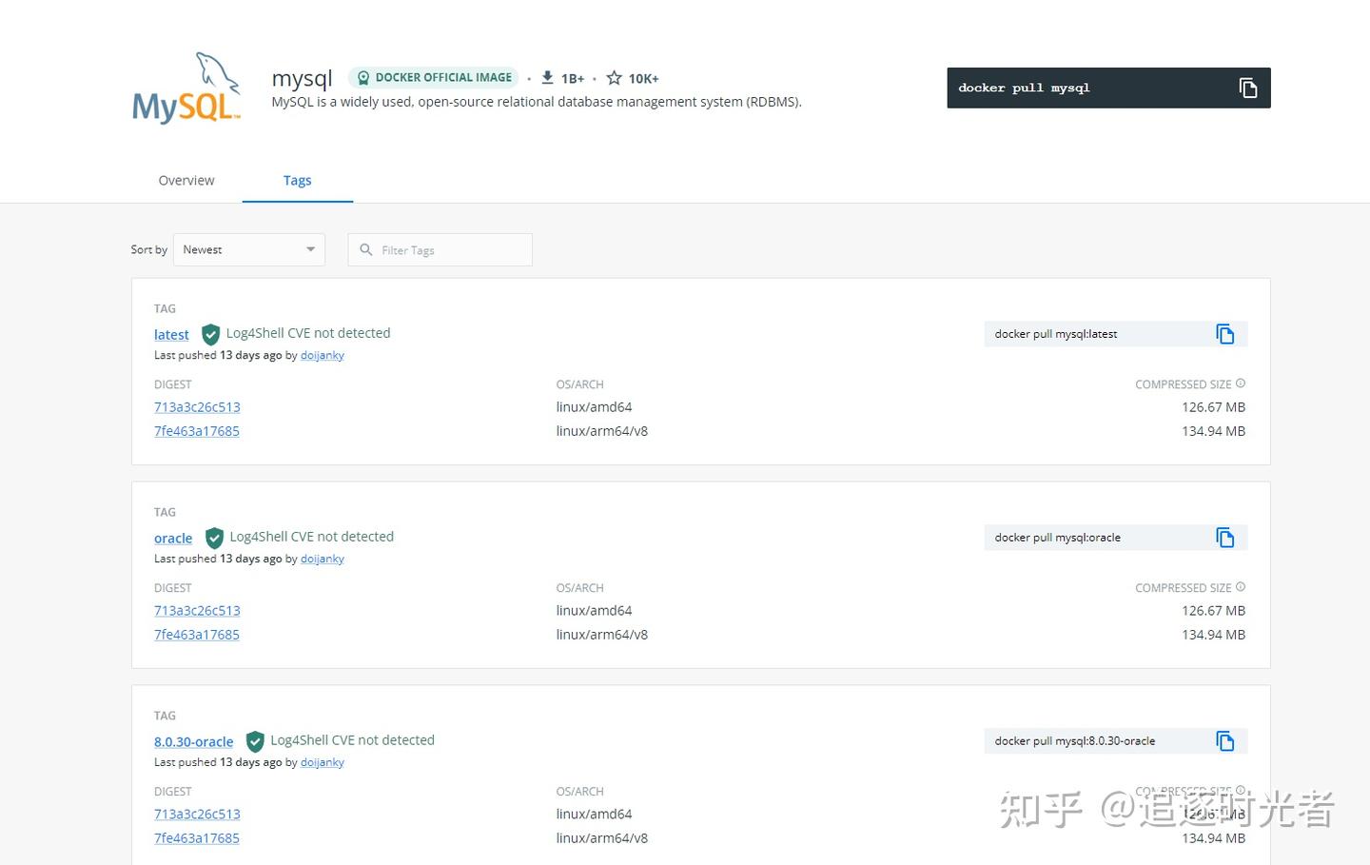Click the download count icon

(x=547, y=78)
